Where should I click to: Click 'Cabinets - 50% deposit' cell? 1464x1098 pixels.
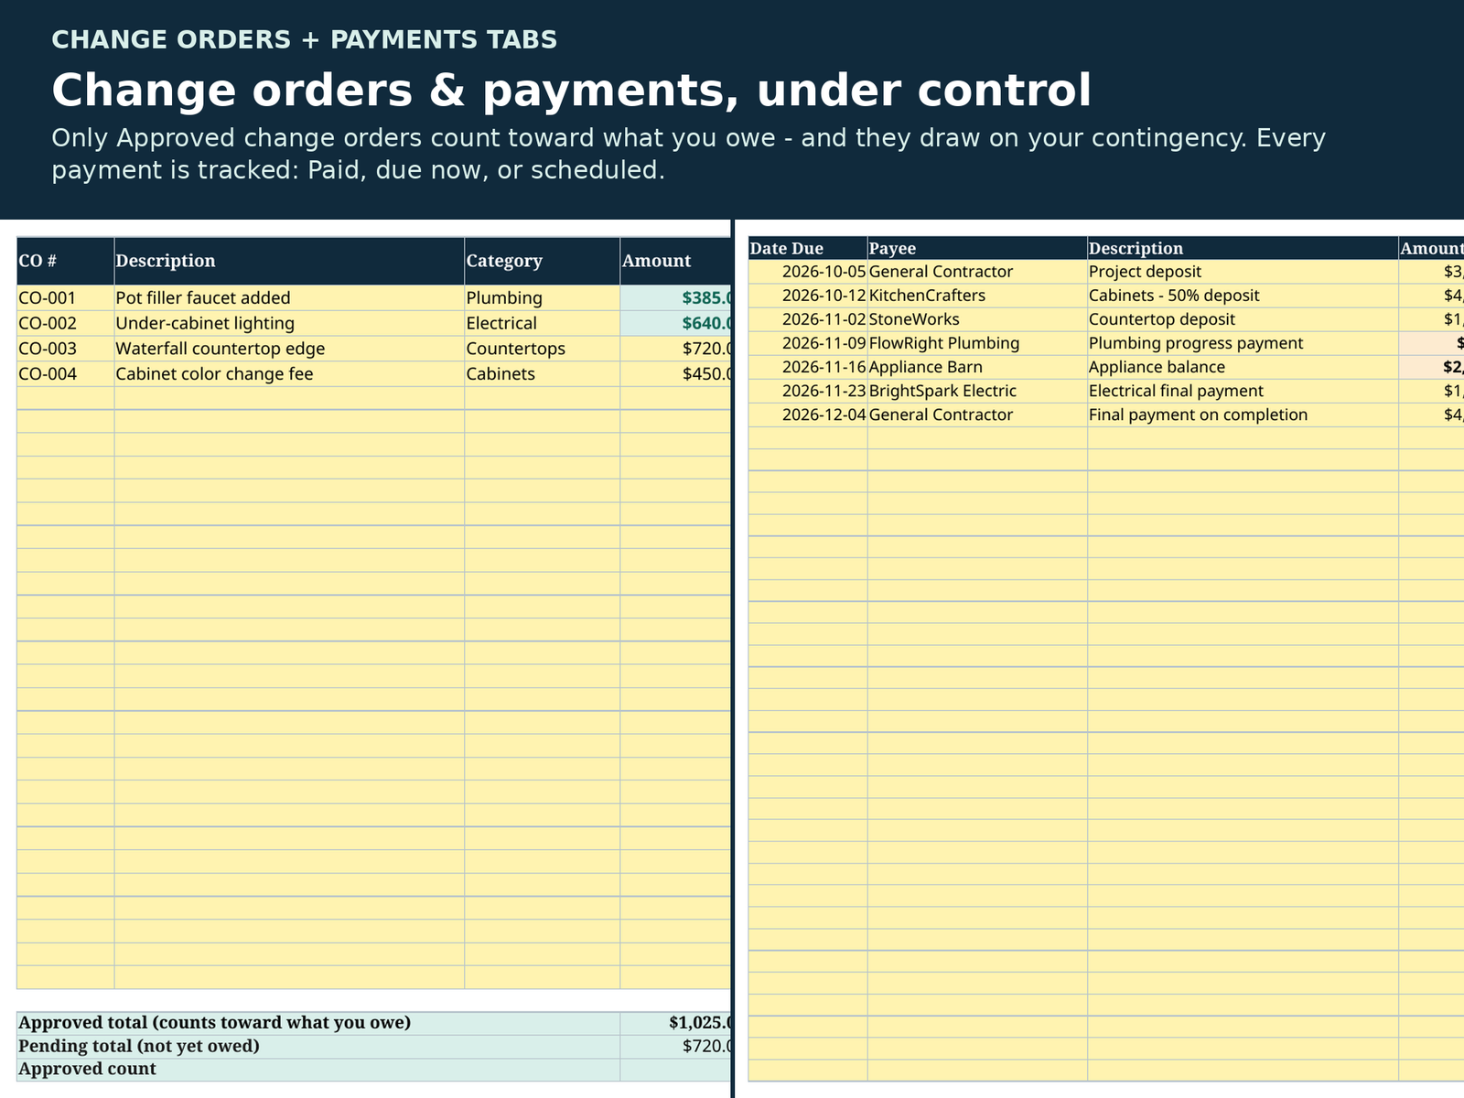(1243, 296)
